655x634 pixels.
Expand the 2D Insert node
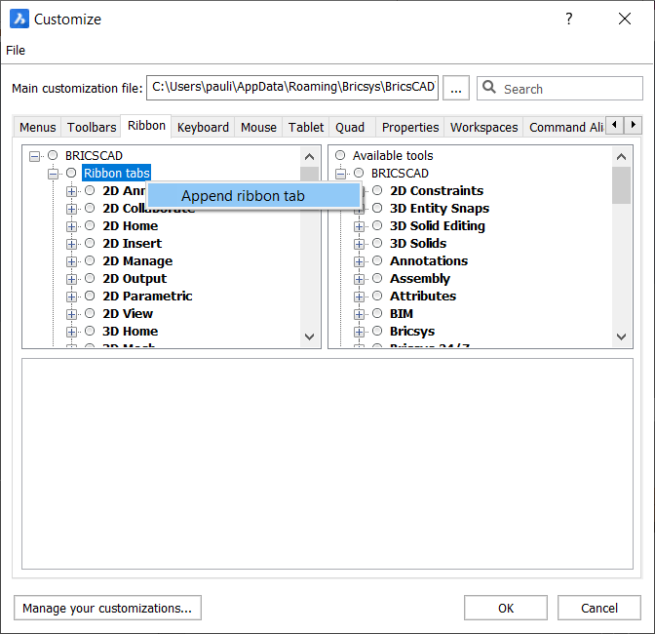tap(71, 244)
